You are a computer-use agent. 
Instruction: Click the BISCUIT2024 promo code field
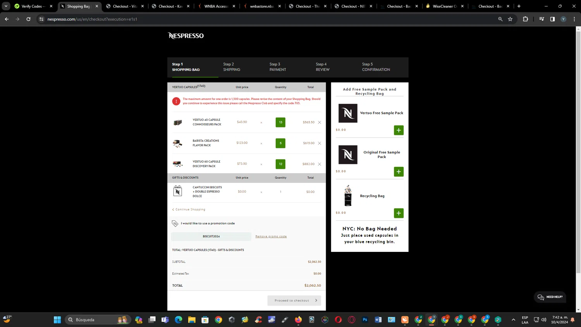point(211,236)
